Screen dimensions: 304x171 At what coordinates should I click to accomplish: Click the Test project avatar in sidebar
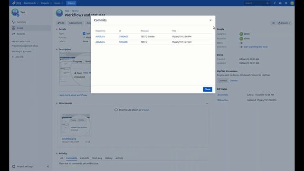tap(15, 12)
